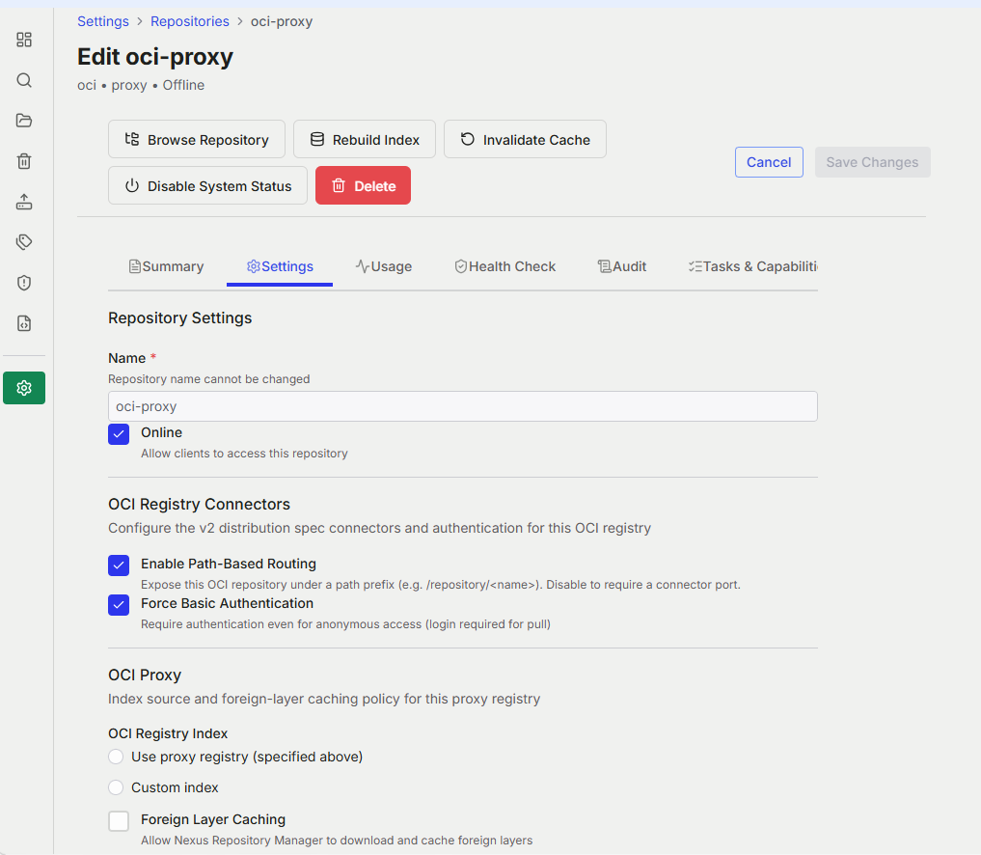Click the OCI Proxy heading
Screen dimensions: 981x855
(x=145, y=676)
